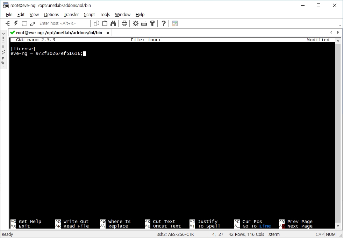The image size is (343, 238).
Task: Click the Paste clipboard icon
Action: tap(105, 23)
